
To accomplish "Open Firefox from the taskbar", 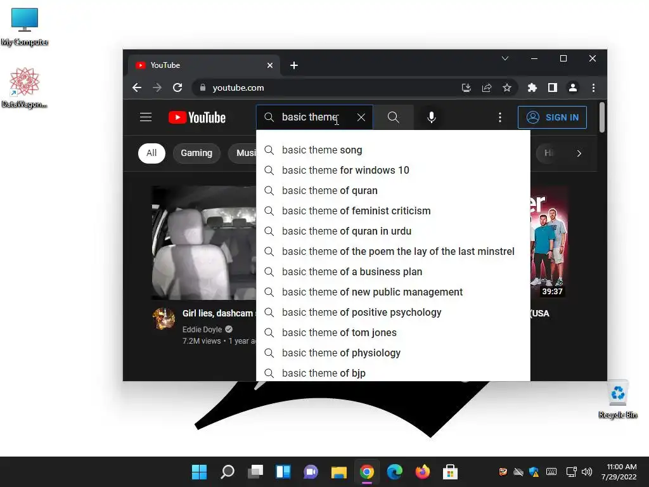I will coord(422,472).
